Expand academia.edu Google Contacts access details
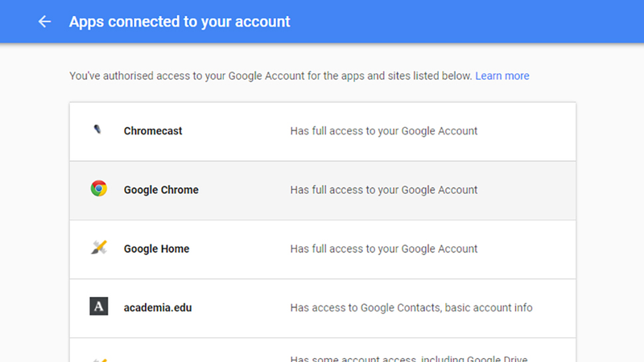This screenshot has height=362, width=644. click(x=411, y=308)
